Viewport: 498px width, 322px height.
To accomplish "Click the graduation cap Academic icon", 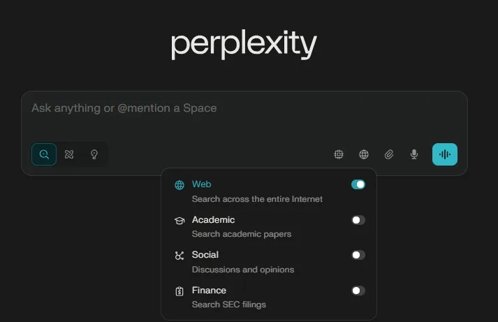I will click(180, 220).
